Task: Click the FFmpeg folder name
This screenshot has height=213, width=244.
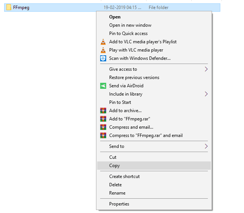Action: coord(21,8)
